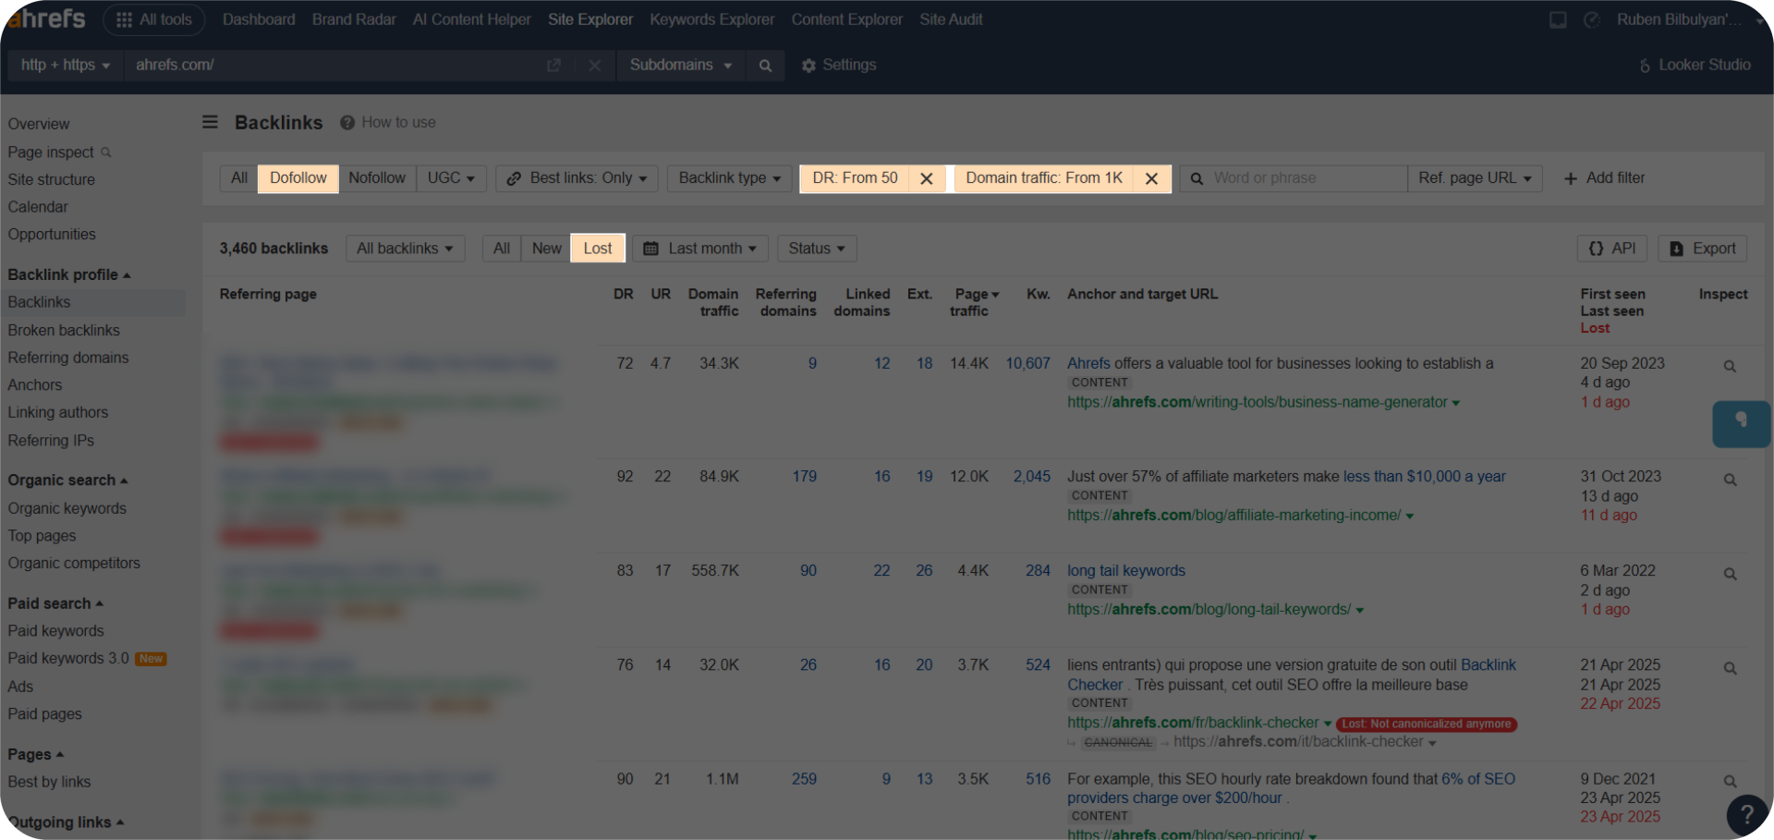Open AI Content Helper
This screenshot has height=840, width=1774.
pyautogui.click(x=471, y=19)
